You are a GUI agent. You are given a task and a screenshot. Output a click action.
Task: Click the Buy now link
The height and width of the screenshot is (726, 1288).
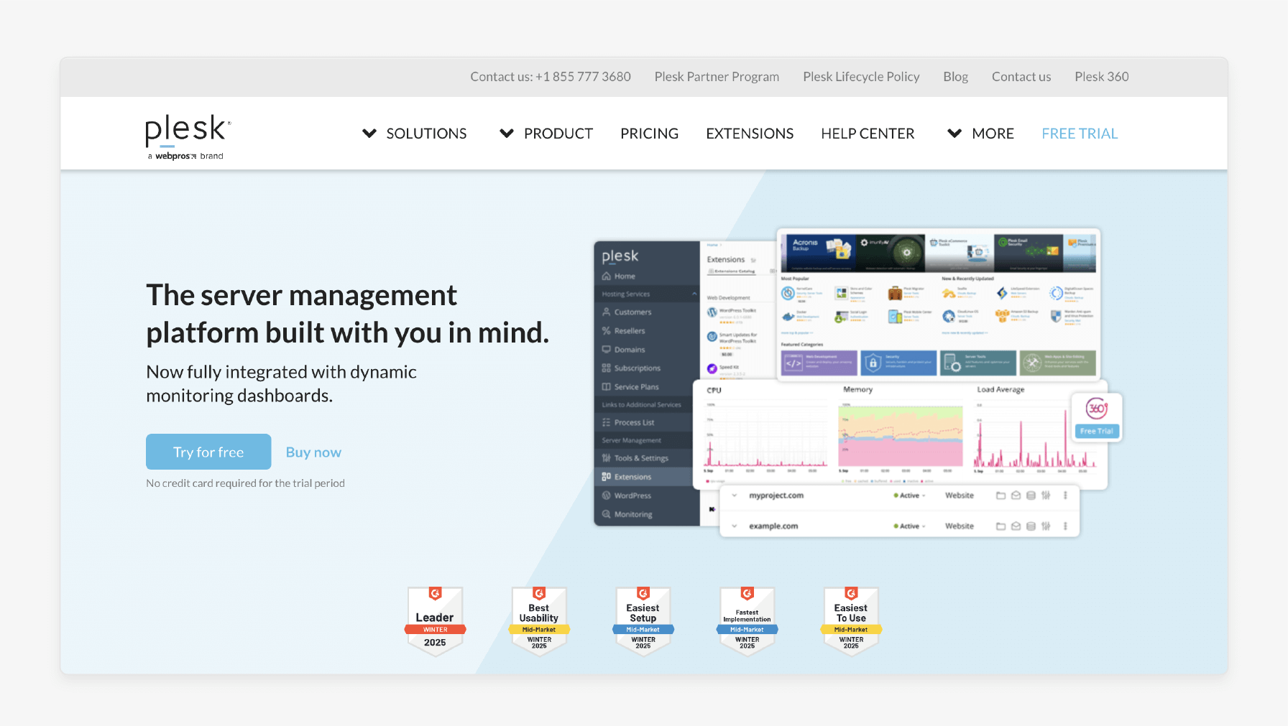(313, 452)
